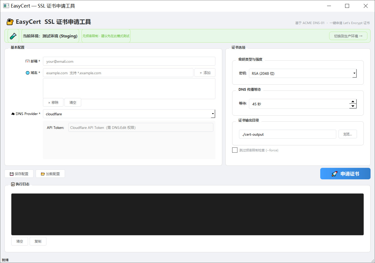Click the black execution log area
375x263 pixels.
coord(187,214)
